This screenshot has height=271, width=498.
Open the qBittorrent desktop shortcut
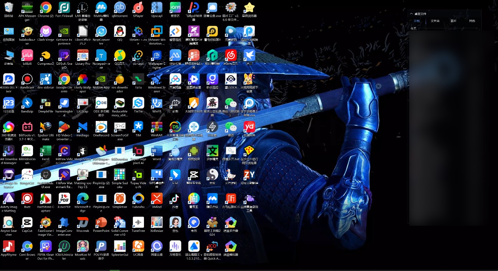[x=119, y=8]
